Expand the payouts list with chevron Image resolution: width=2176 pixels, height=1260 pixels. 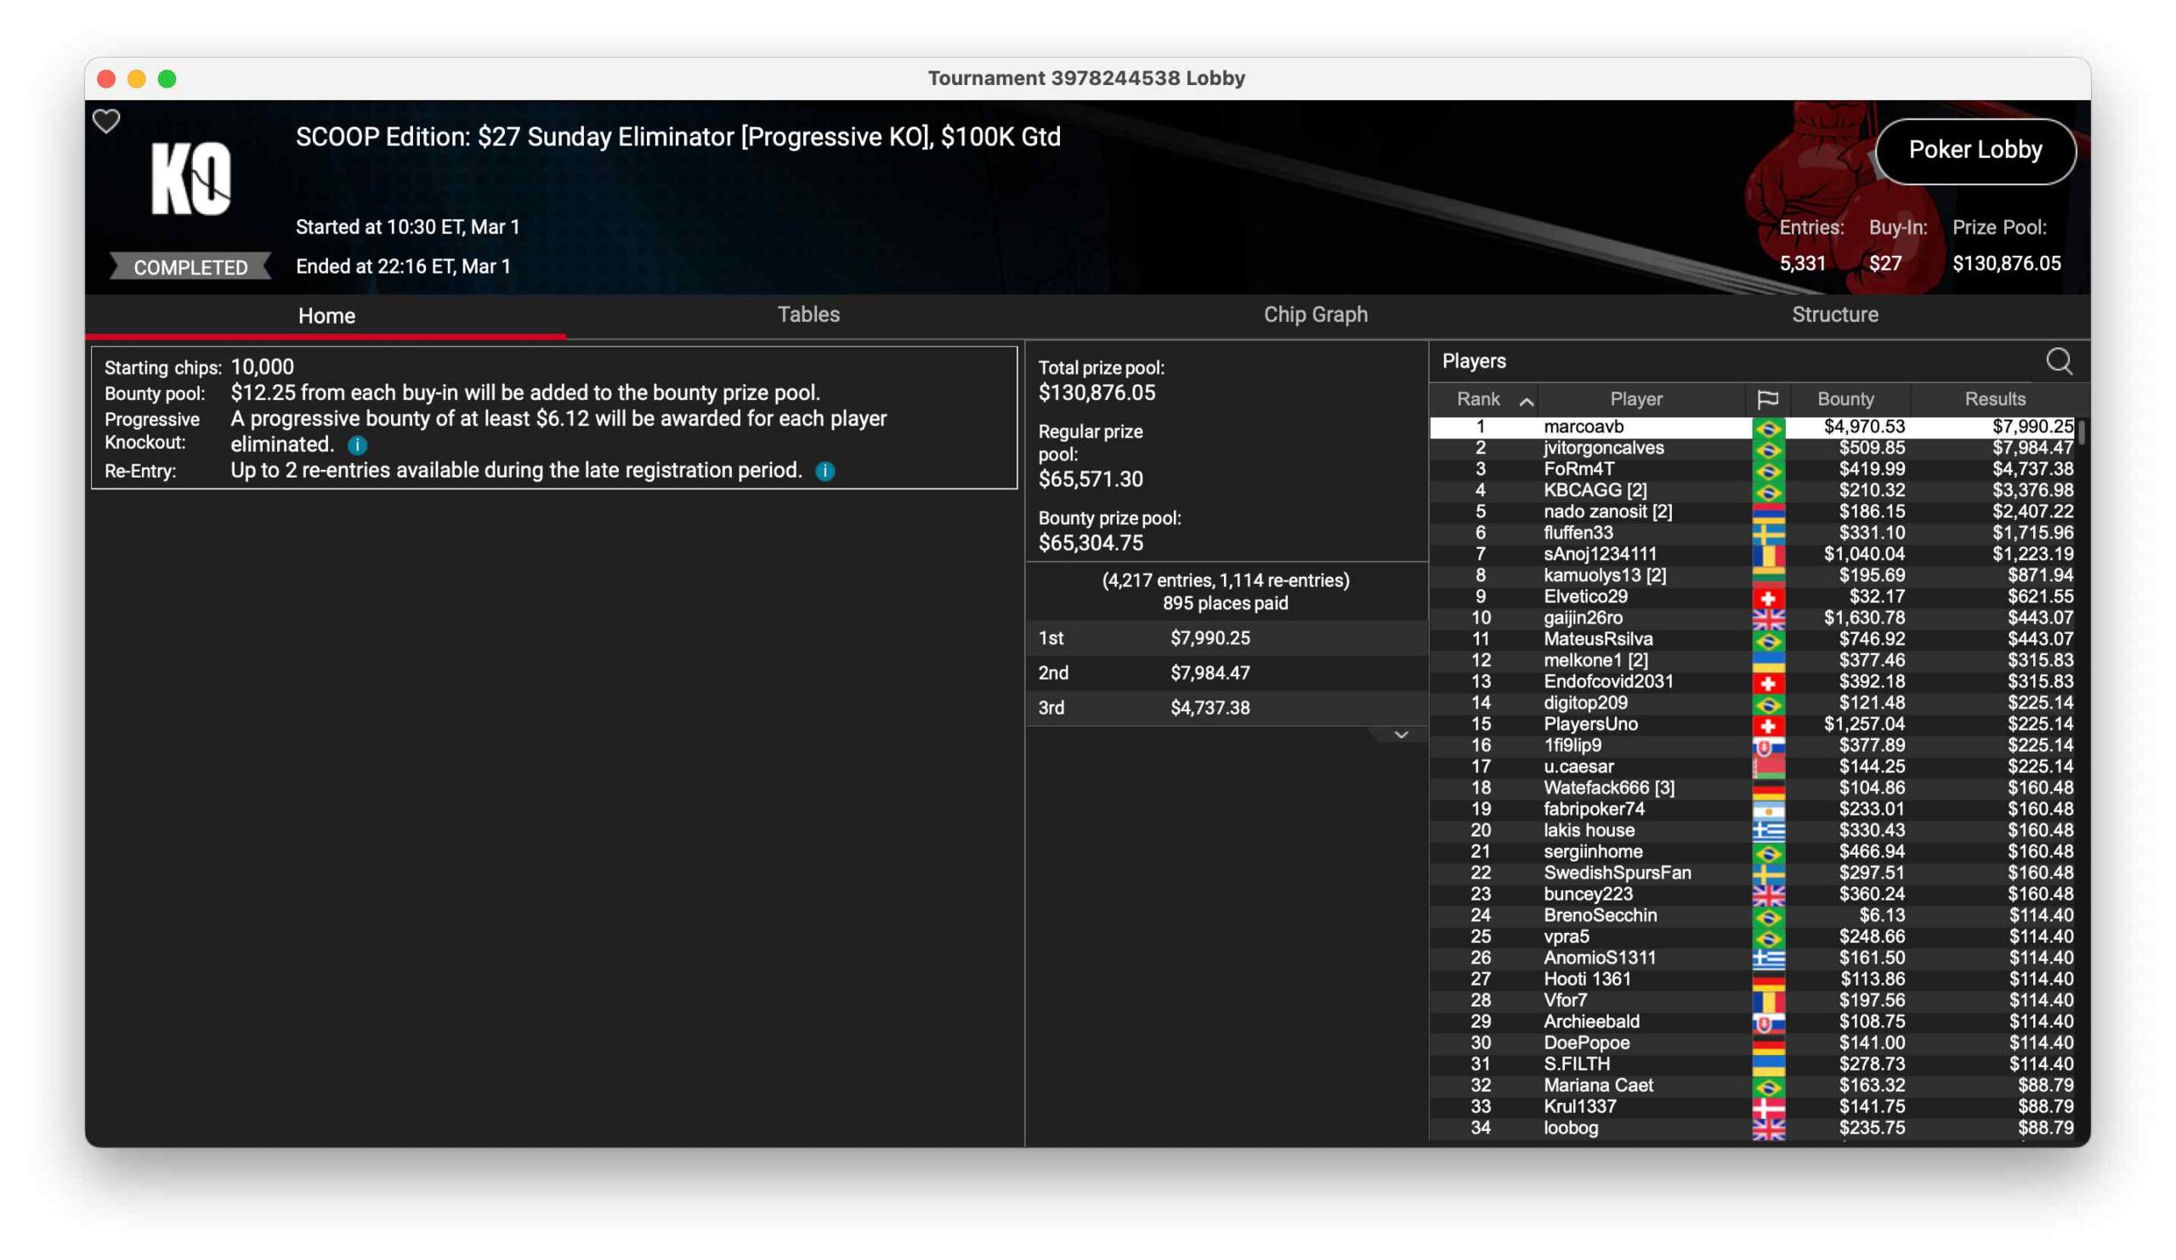[x=1401, y=735]
